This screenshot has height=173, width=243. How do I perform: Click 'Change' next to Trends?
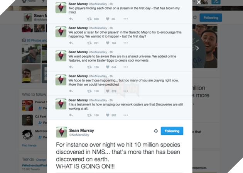[41, 159]
